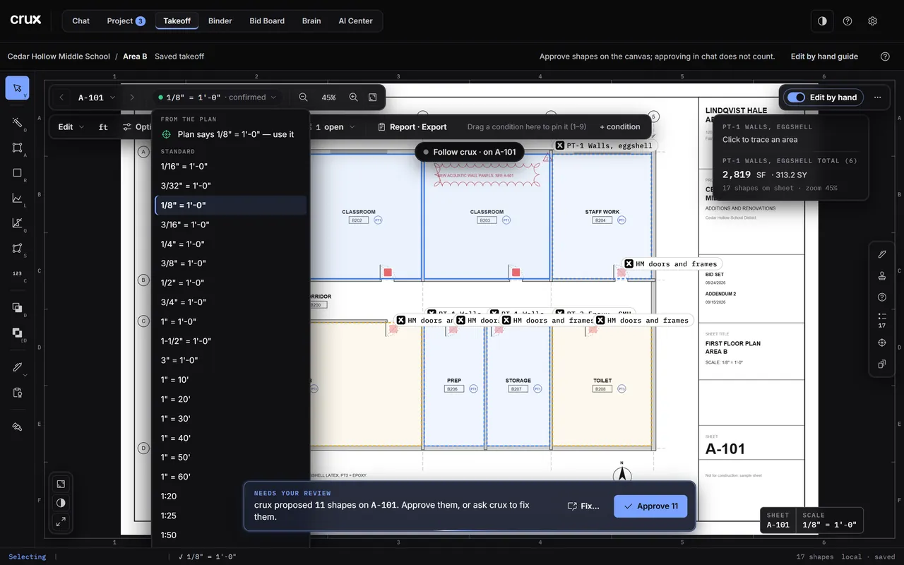Pick the line chart measurement tool
The height and width of the screenshot is (565, 904).
click(x=18, y=198)
